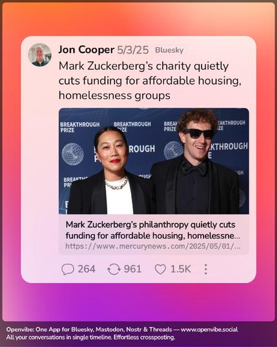Open the mercurynews.com article URL
The width and height of the screenshot is (277, 347).
click(x=153, y=246)
